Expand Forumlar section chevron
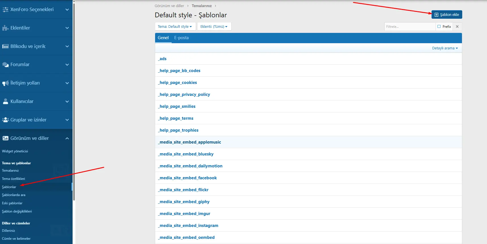 pyautogui.click(x=67, y=65)
